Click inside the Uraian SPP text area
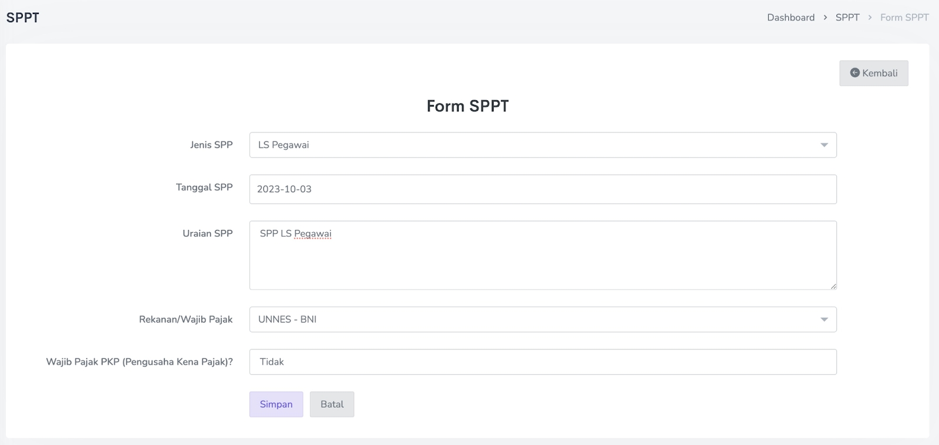 (542, 258)
